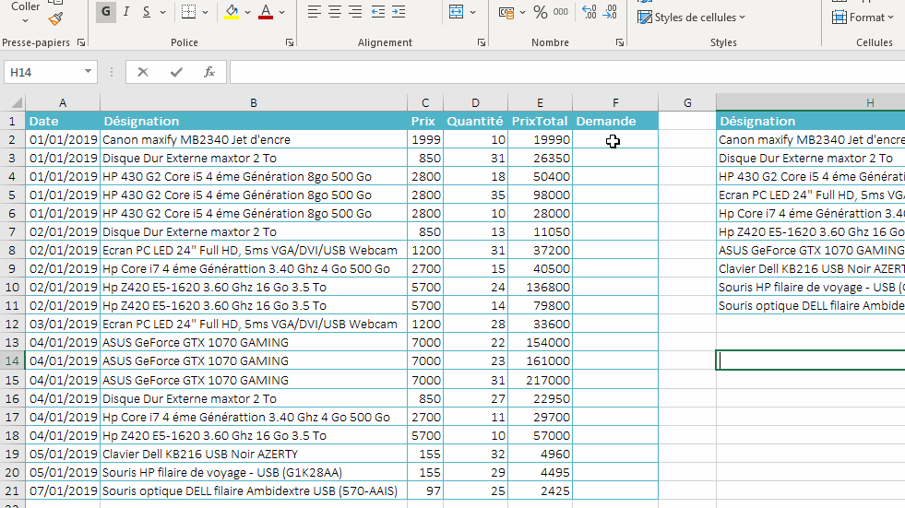Image resolution: width=905 pixels, height=508 pixels.
Task: Open Styles de cellules gallery
Action: (x=691, y=18)
